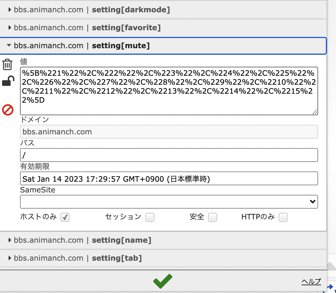Click into the 値 value text area
Viewport: 336px width, 293px height.
click(x=169, y=91)
